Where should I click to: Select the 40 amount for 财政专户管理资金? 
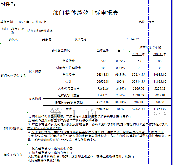coord(103,68)
